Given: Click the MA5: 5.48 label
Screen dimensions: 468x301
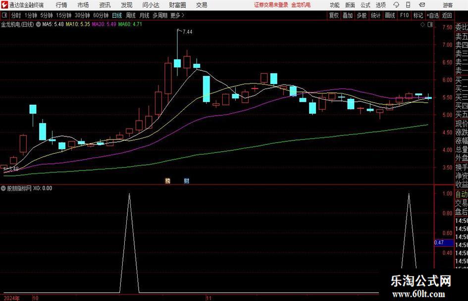Looking at the screenshot, I should [x=53, y=24].
